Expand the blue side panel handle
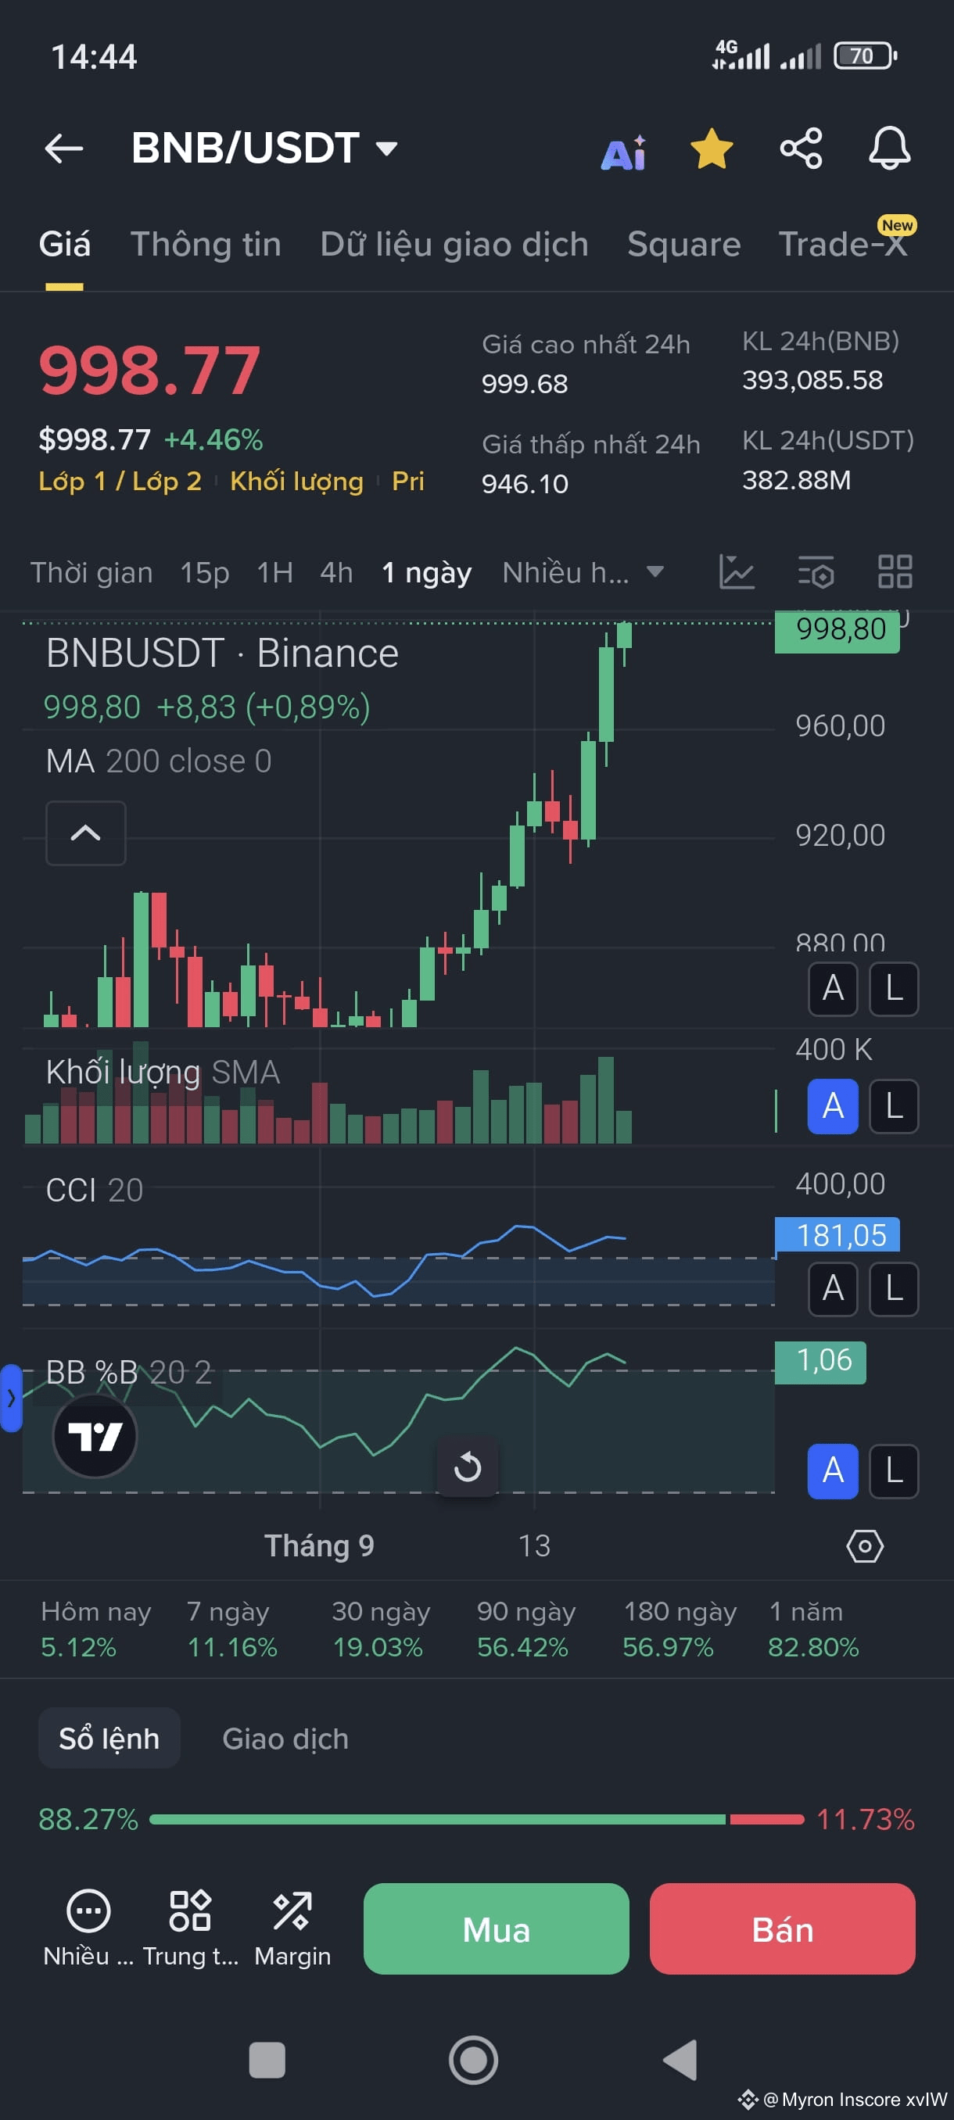954x2120 pixels. tap(11, 1398)
